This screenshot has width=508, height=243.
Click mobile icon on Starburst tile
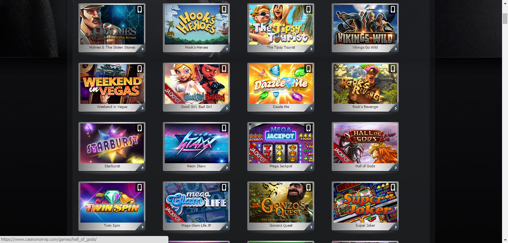click(x=140, y=128)
